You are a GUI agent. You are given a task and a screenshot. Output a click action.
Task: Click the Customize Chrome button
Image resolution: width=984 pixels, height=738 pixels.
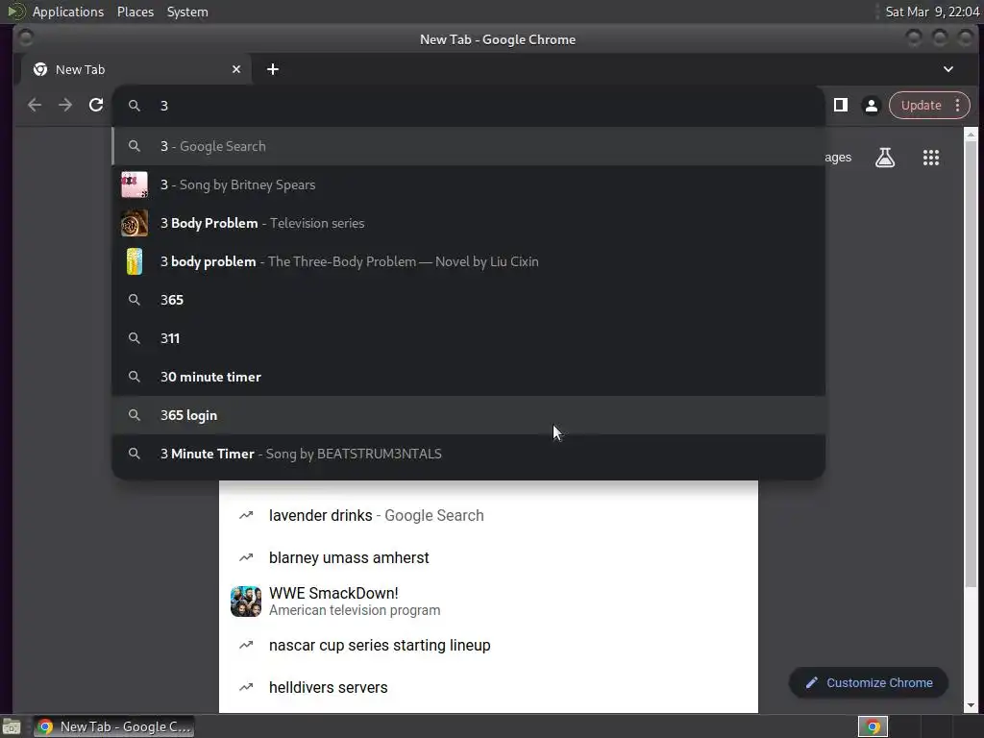pyautogui.click(x=869, y=682)
